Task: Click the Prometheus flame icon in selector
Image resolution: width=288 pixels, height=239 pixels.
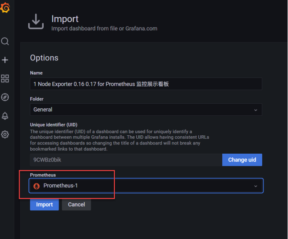Action: [x=37, y=186]
